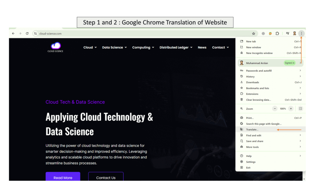The image size is (323, 182).
Task: Click the Contact Us button
Action: [106, 178]
